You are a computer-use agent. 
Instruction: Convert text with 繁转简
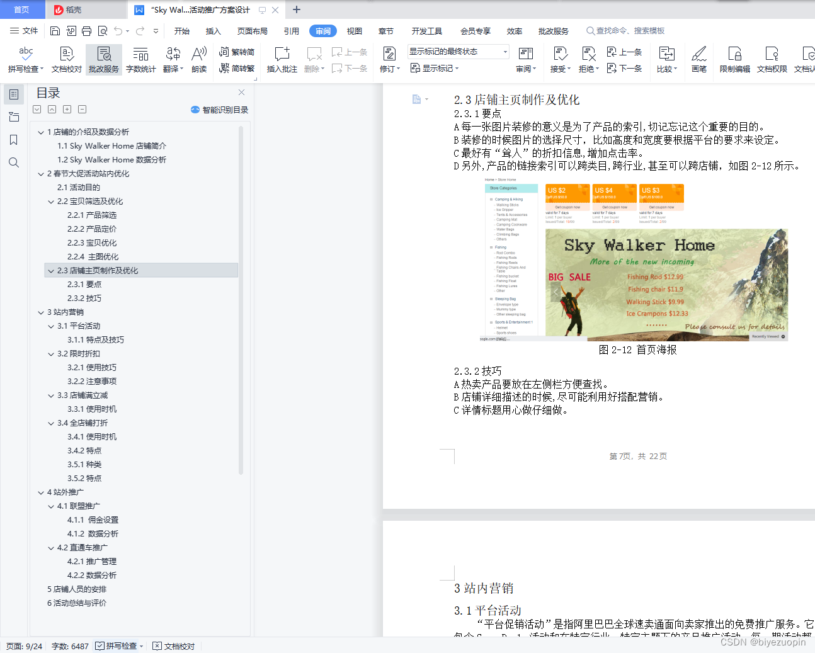pyautogui.click(x=237, y=52)
